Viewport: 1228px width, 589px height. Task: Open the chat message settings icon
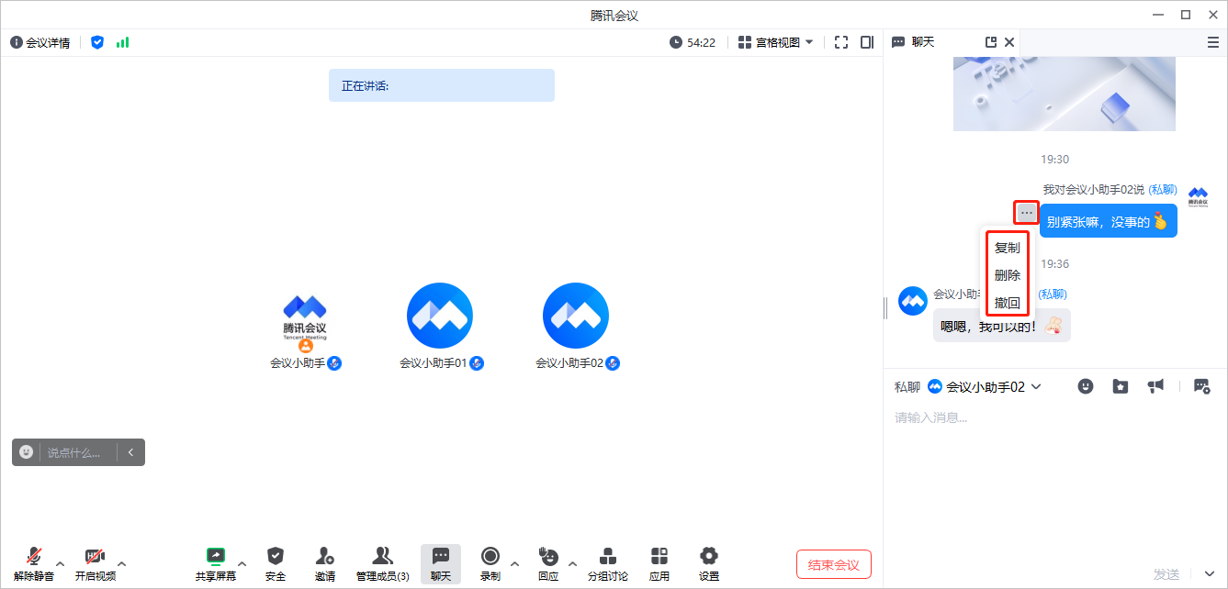pos(1202,386)
